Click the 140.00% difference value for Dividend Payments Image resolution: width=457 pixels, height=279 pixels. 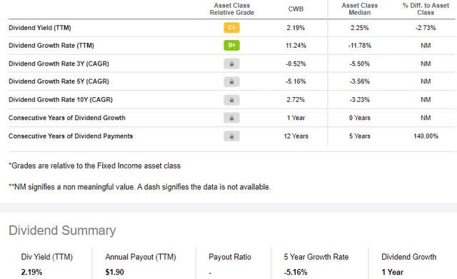pos(426,136)
